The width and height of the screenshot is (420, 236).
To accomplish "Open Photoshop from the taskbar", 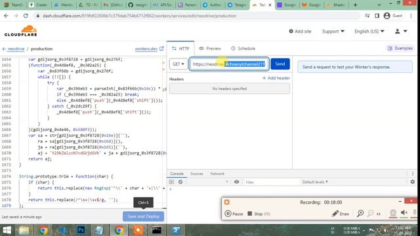I will click(x=81, y=230).
